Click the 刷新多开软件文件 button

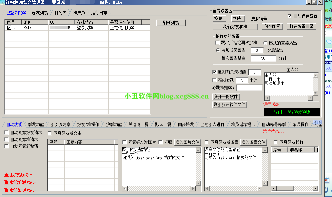click(230, 104)
